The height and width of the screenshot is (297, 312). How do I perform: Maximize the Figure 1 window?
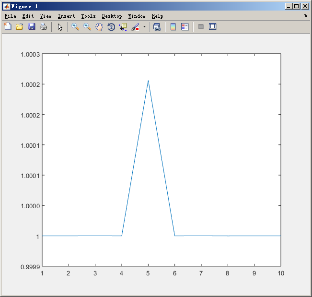(297, 6)
